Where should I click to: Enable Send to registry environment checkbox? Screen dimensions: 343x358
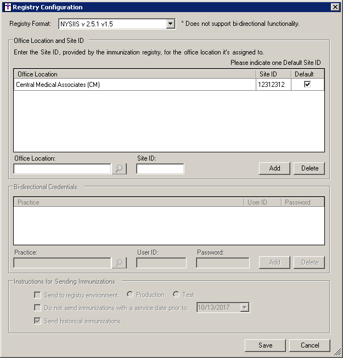click(x=38, y=295)
